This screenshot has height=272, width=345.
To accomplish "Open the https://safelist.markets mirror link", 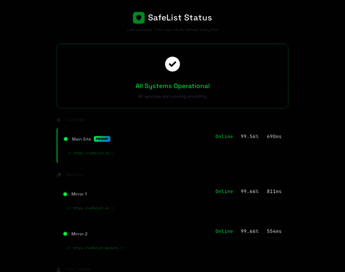I will click(x=95, y=248).
